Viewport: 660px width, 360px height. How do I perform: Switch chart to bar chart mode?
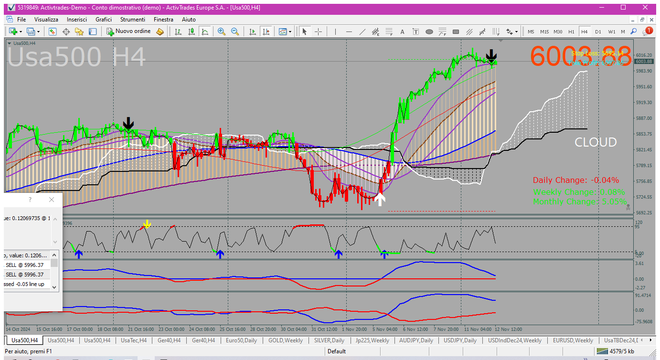[178, 32]
